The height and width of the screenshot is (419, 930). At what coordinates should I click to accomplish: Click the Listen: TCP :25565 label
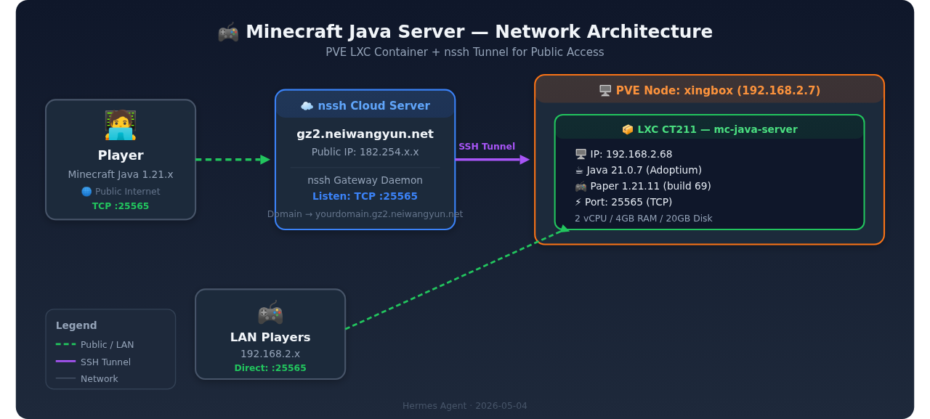pos(365,197)
